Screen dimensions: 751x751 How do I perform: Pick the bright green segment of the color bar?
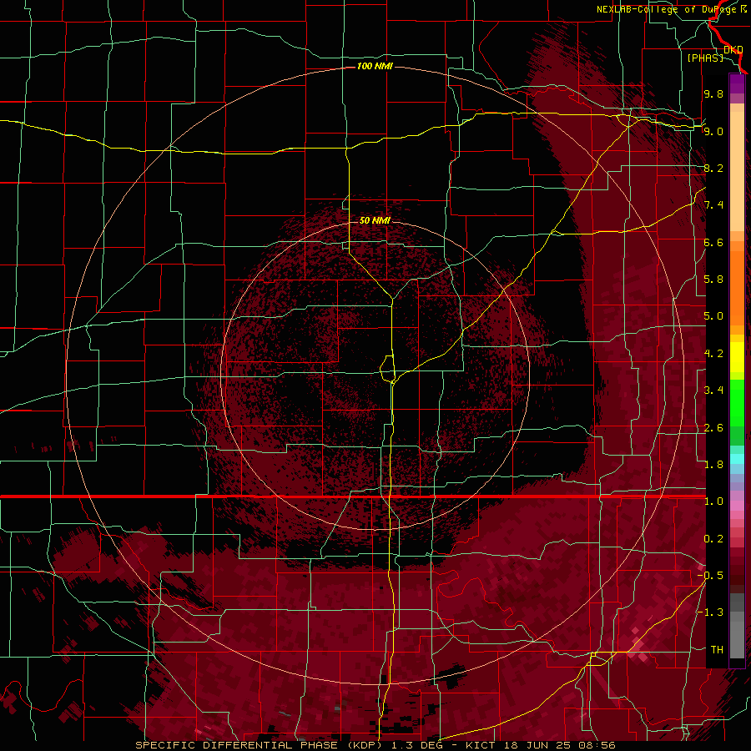click(x=737, y=402)
